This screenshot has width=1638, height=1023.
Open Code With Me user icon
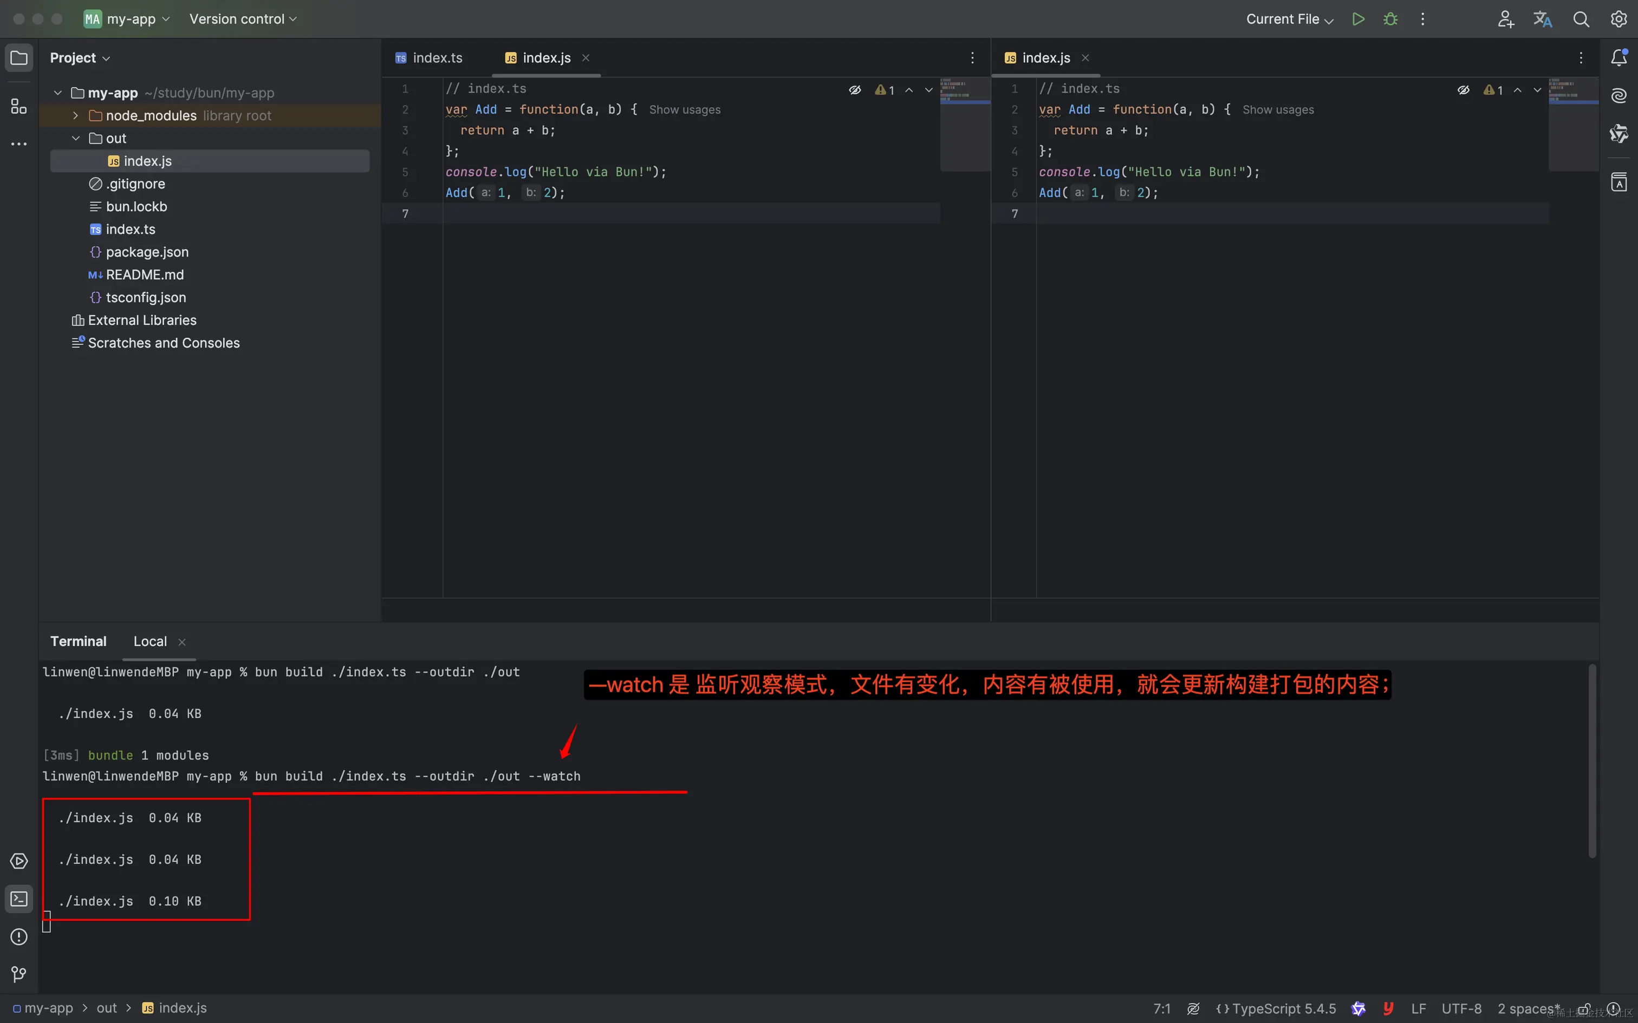coord(1505,19)
